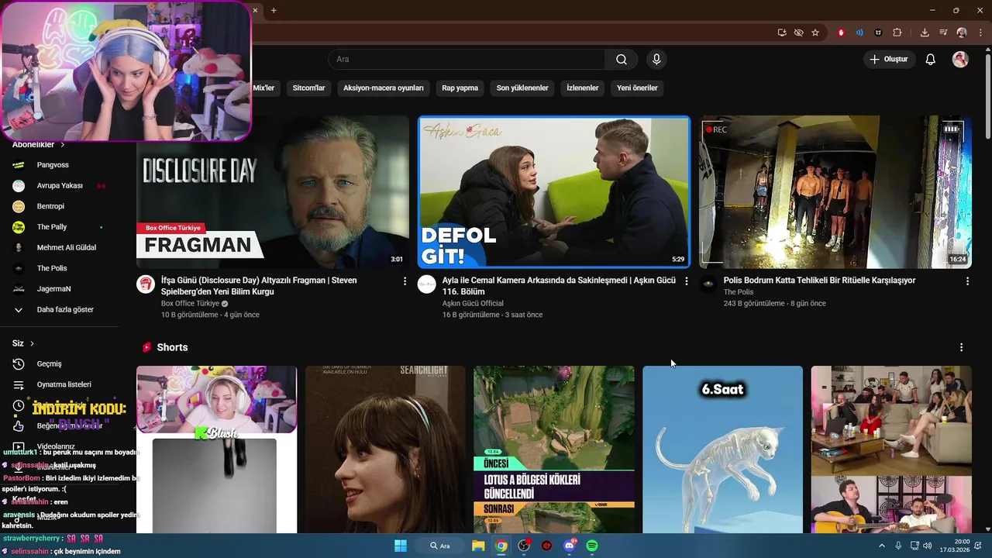Open the Shorts section three-dot menu
The width and height of the screenshot is (992, 558).
[x=961, y=347]
